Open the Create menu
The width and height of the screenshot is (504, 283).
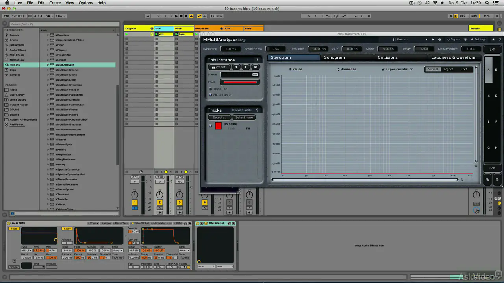click(x=55, y=3)
